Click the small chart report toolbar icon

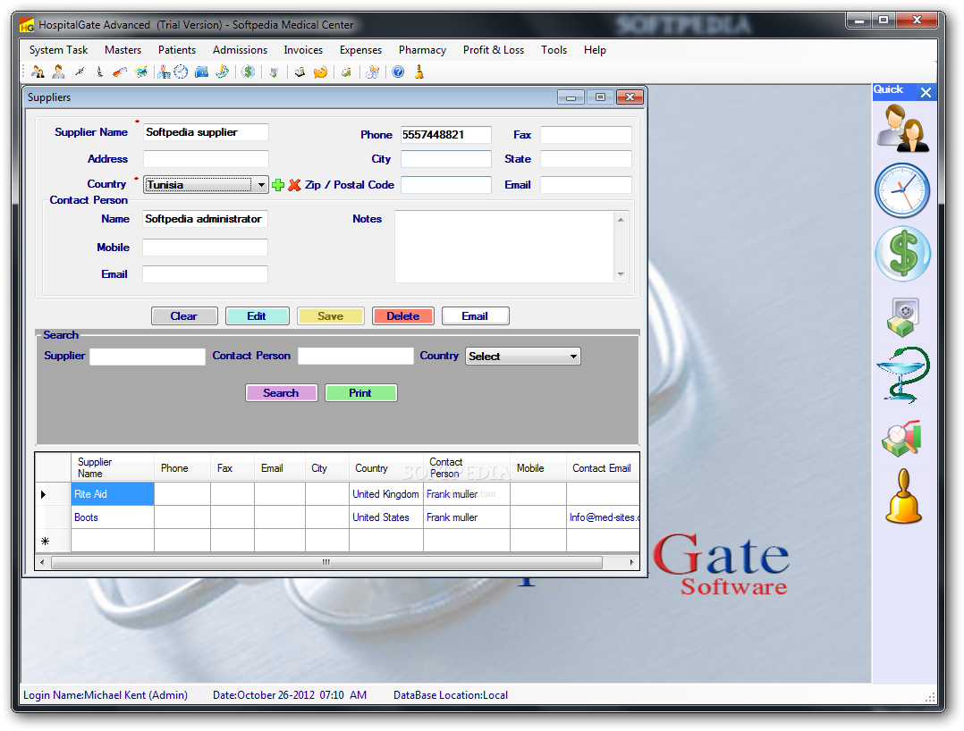pos(347,71)
